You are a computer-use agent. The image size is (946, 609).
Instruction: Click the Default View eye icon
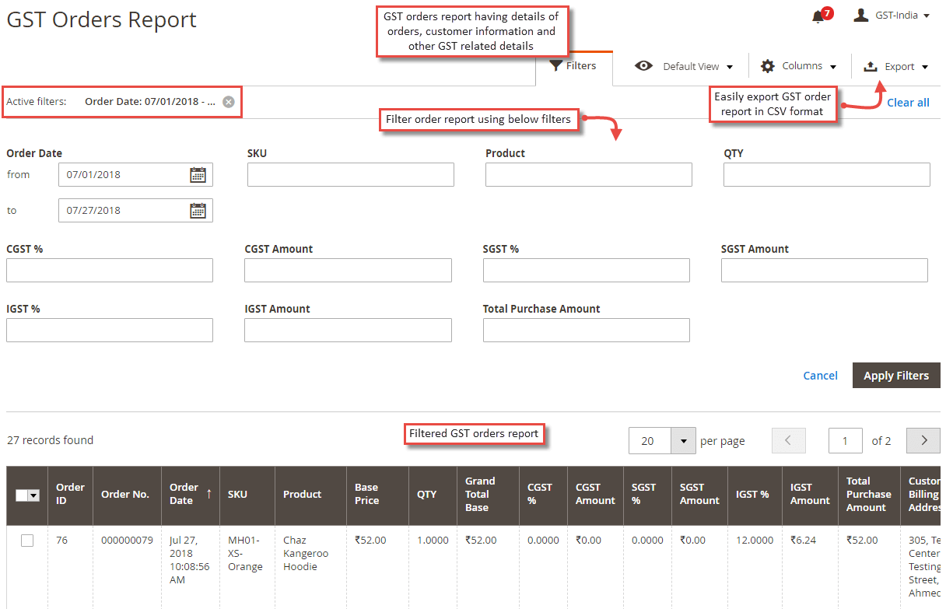pos(644,66)
